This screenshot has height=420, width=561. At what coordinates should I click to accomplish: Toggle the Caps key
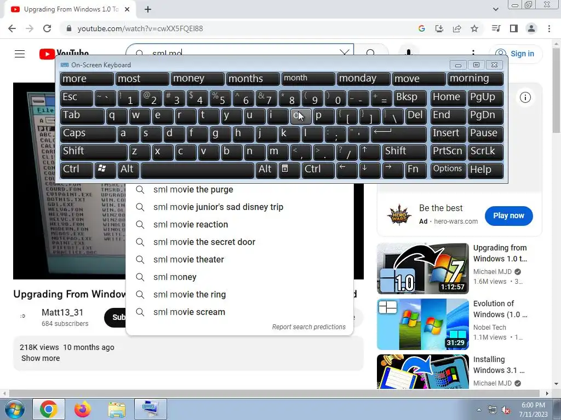point(88,134)
